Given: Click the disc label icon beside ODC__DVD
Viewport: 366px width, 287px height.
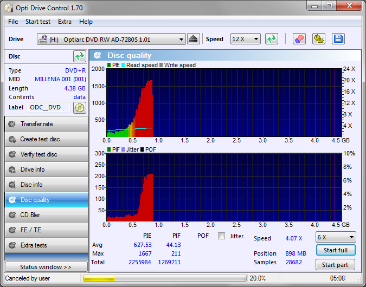Looking at the screenshot, I should 80,107.
